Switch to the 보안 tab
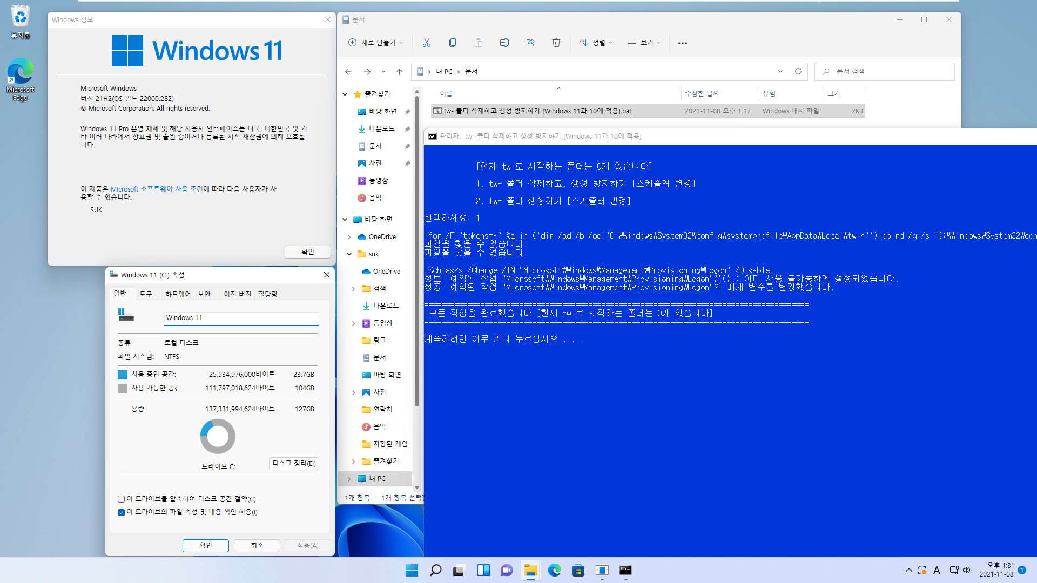1037x583 pixels. click(x=204, y=294)
